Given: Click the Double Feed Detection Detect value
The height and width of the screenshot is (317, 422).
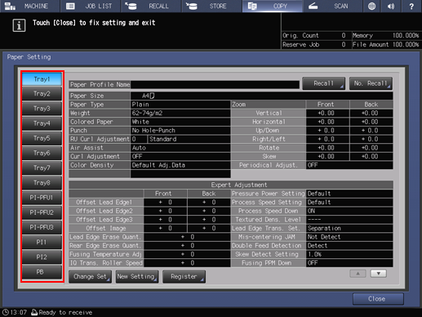Looking at the screenshot, I should click(349, 246).
